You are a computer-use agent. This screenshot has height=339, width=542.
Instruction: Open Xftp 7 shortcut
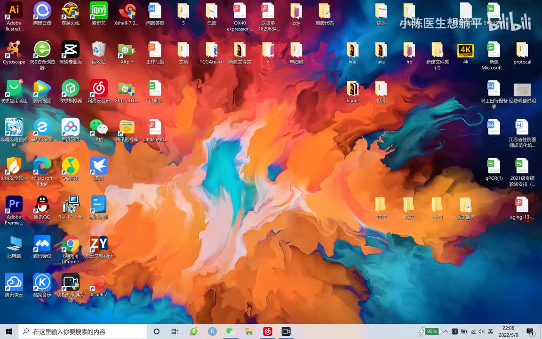127,52
